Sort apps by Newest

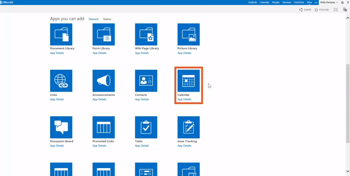click(x=93, y=19)
